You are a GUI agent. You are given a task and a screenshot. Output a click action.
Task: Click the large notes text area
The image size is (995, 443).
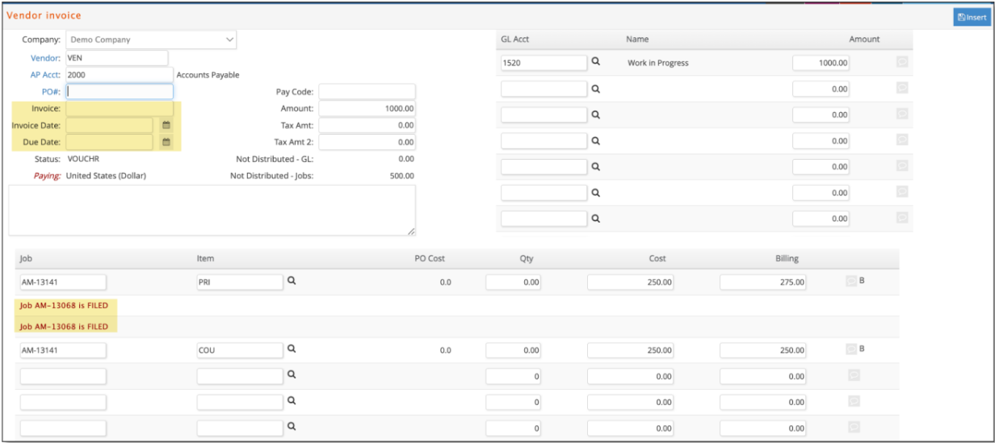click(x=212, y=210)
